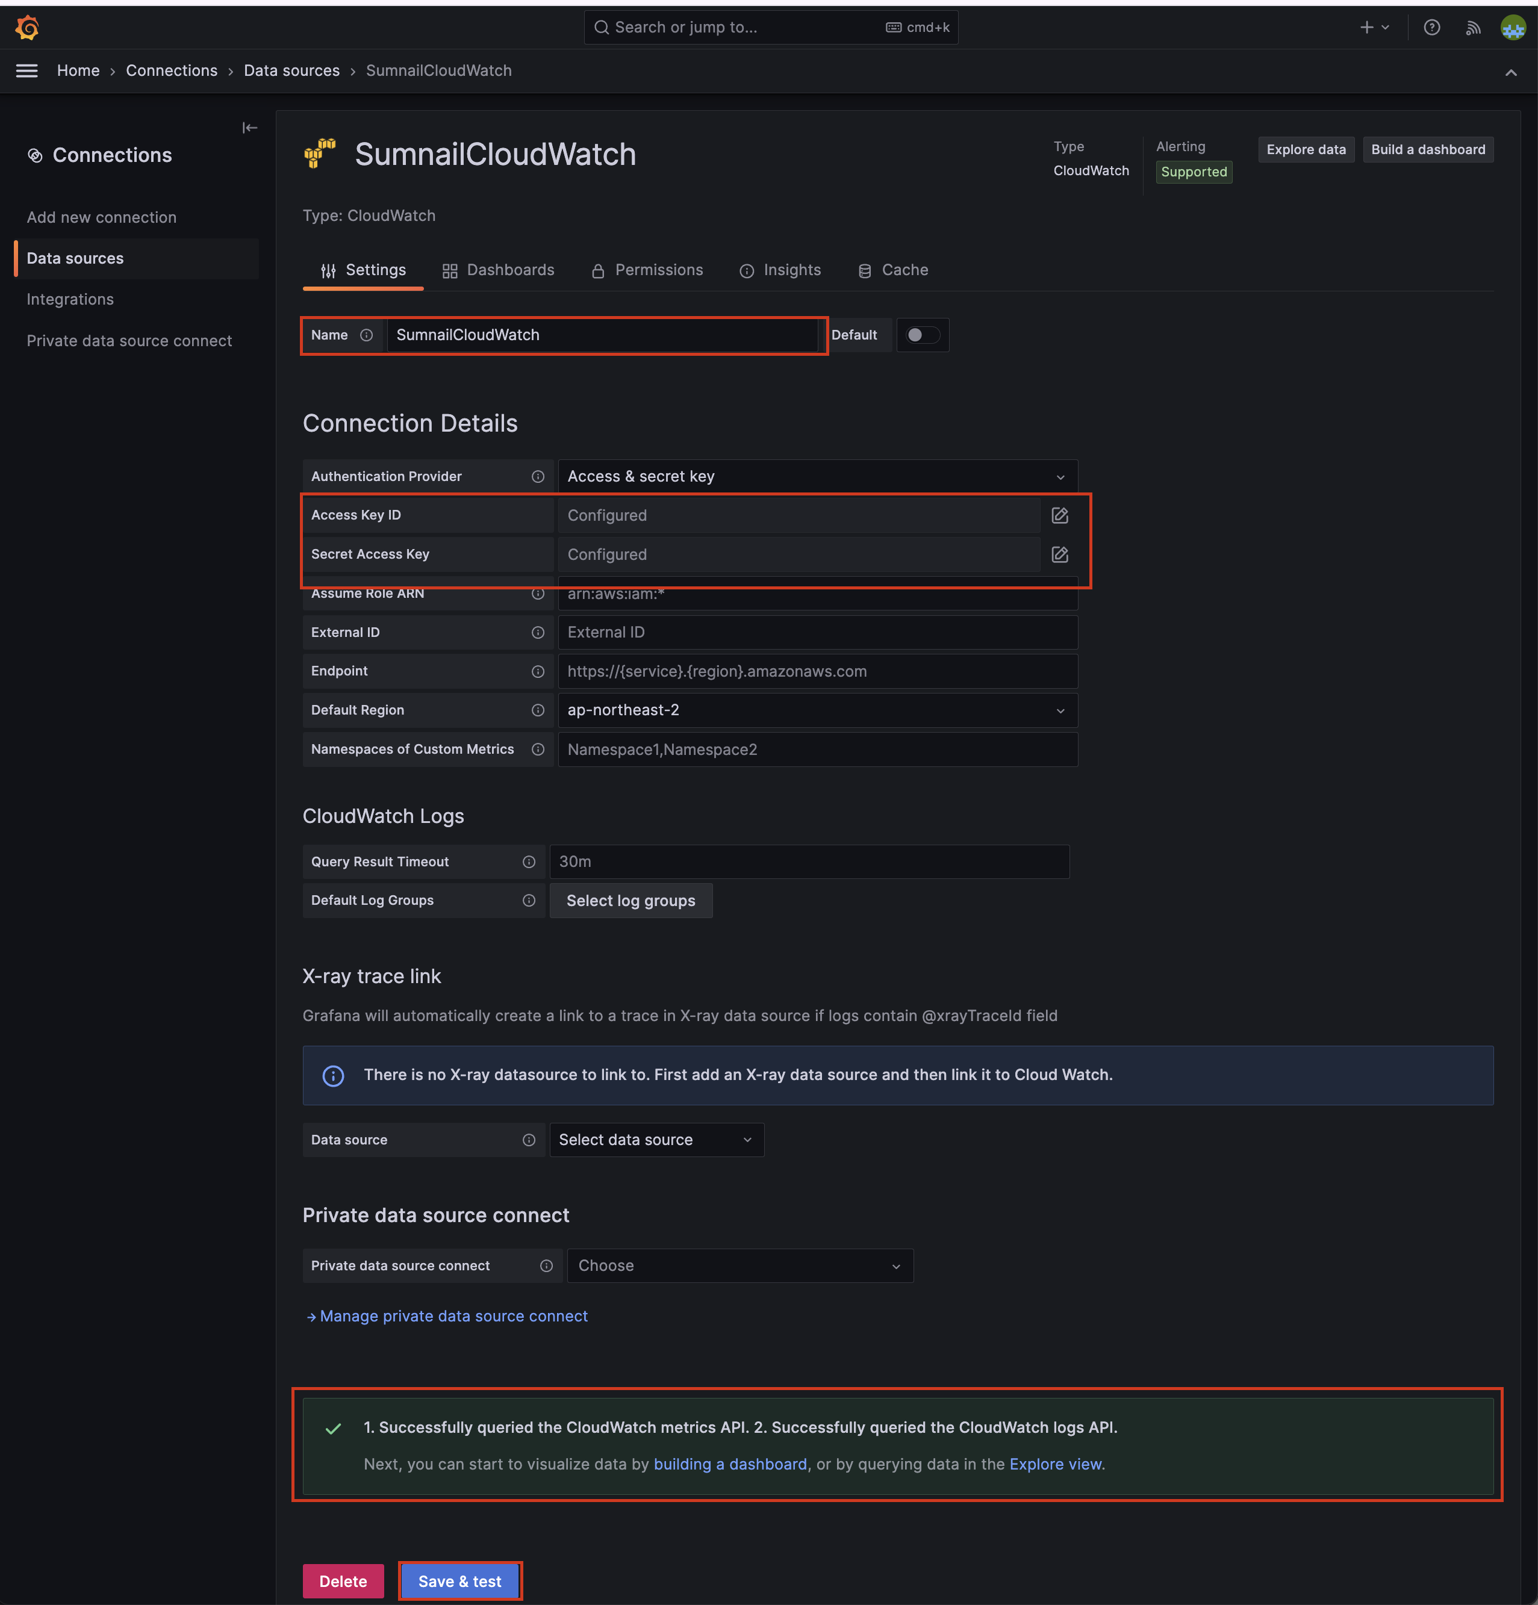Follow the building a dashboard link

730,1464
